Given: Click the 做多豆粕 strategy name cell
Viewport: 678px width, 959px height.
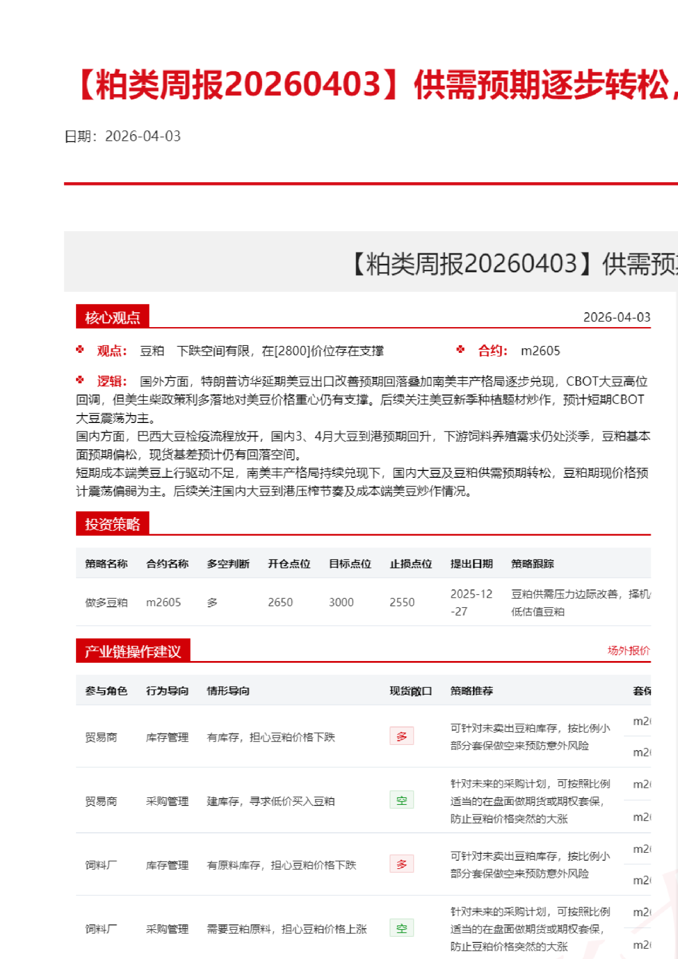Looking at the screenshot, I should (106, 603).
